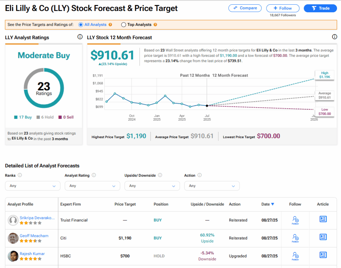This screenshot has height=268, width=341.
Task: Select the All Analysts radio button
Action: [x=81, y=25]
